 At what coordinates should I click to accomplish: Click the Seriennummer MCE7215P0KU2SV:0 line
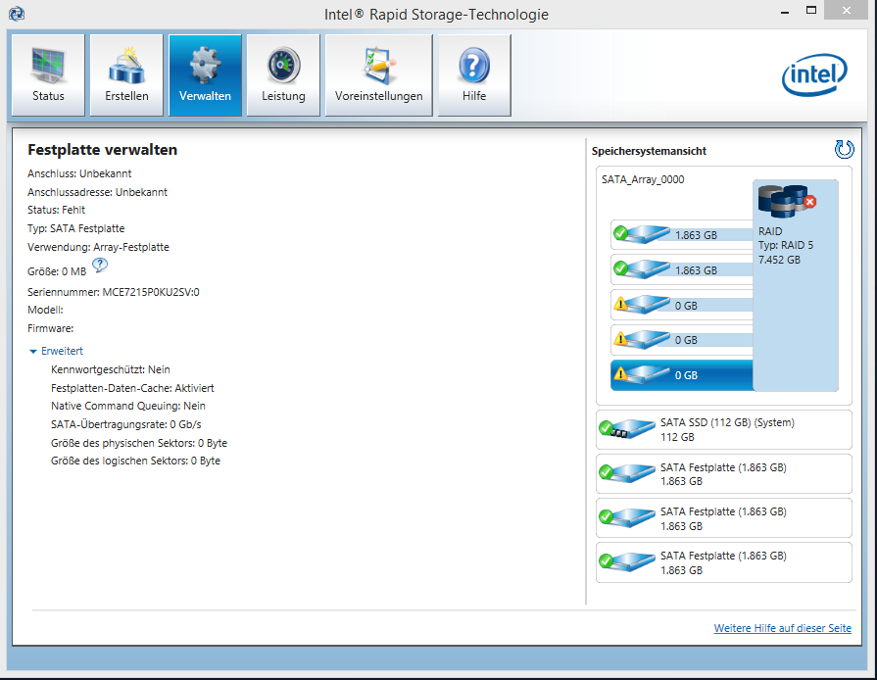click(114, 292)
